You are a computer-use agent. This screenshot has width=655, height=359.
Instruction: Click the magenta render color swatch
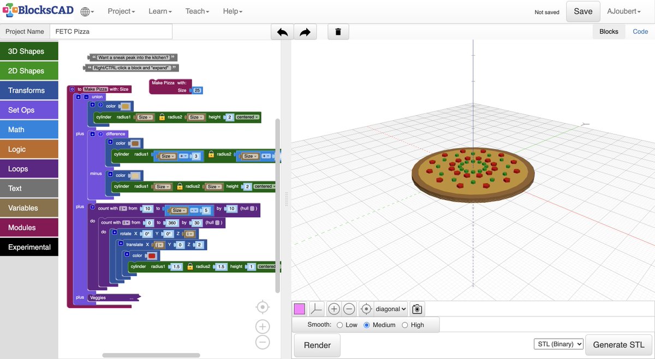[x=299, y=309]
